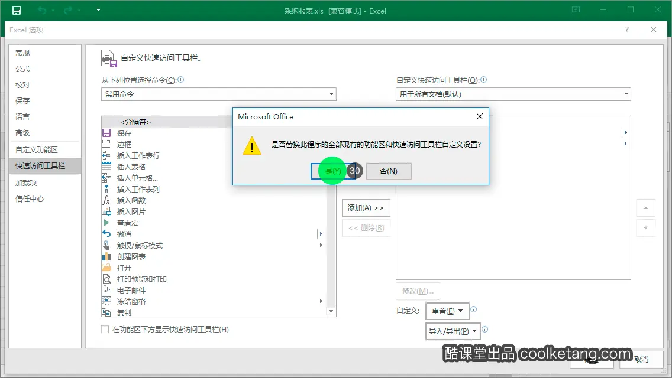Click the help question mark in Excel Options
Screen dimensions: 672x378
[627, 30]
